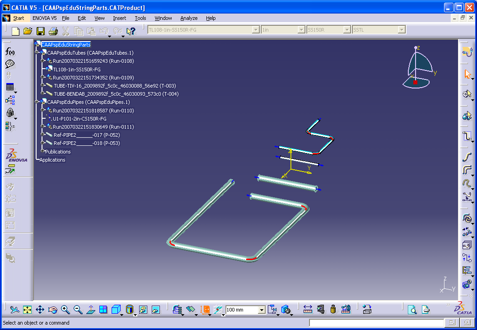This screenshot has width=477, height=330.
Task: Open the Analyze menu
Action: [x=189, y=18]
